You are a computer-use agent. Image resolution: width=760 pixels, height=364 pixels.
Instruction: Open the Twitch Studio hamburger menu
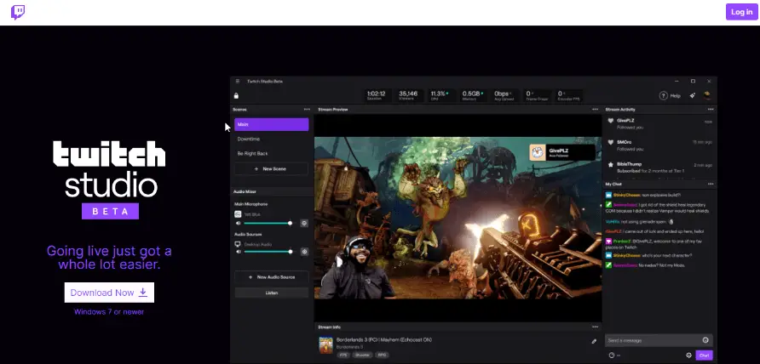[238, 82]
